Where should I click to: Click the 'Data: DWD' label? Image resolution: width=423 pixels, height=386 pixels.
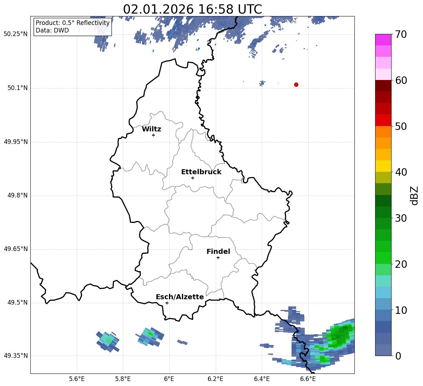pyautogui.click(x=52, y=30)
